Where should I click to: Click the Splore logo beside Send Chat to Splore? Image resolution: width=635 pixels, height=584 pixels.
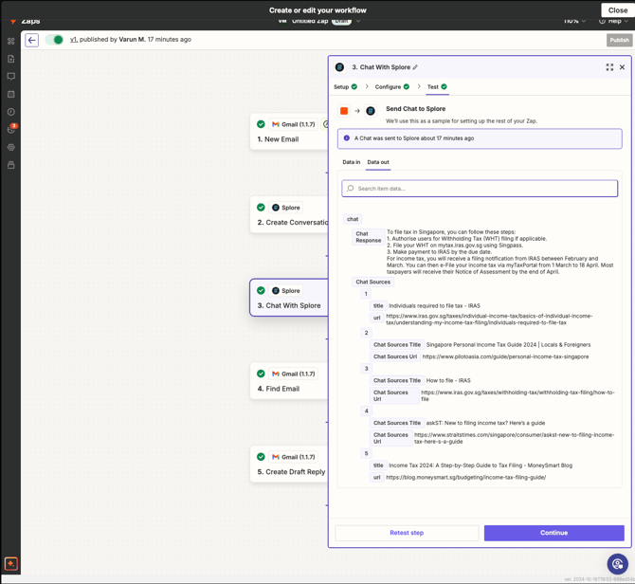click(371, 111)
